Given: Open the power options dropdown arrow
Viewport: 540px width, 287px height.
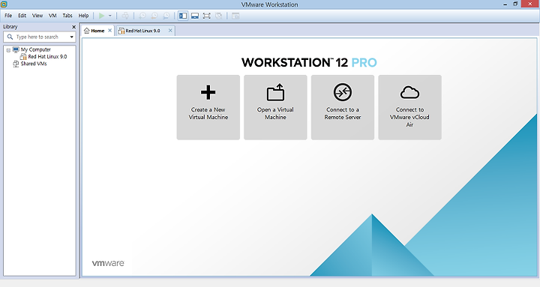Looking at the screenshot, I should (110, 16).
